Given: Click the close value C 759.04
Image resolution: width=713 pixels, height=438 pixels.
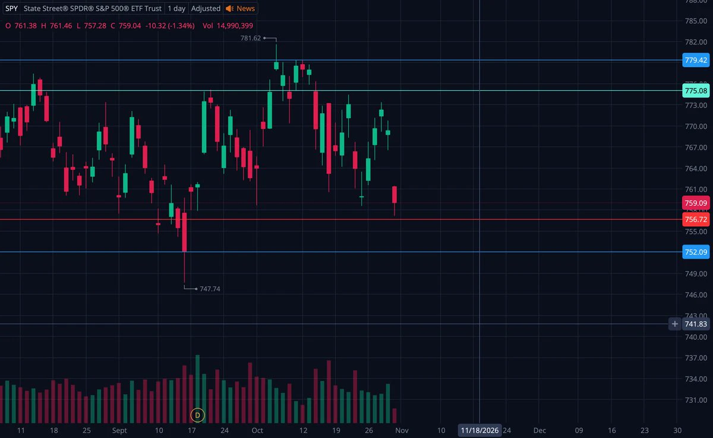Looking at the screenshot, I should click(125, 26).
